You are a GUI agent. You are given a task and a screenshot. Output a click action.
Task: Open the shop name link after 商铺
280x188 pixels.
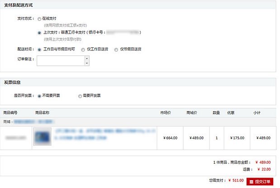click(x=34, y=122)
